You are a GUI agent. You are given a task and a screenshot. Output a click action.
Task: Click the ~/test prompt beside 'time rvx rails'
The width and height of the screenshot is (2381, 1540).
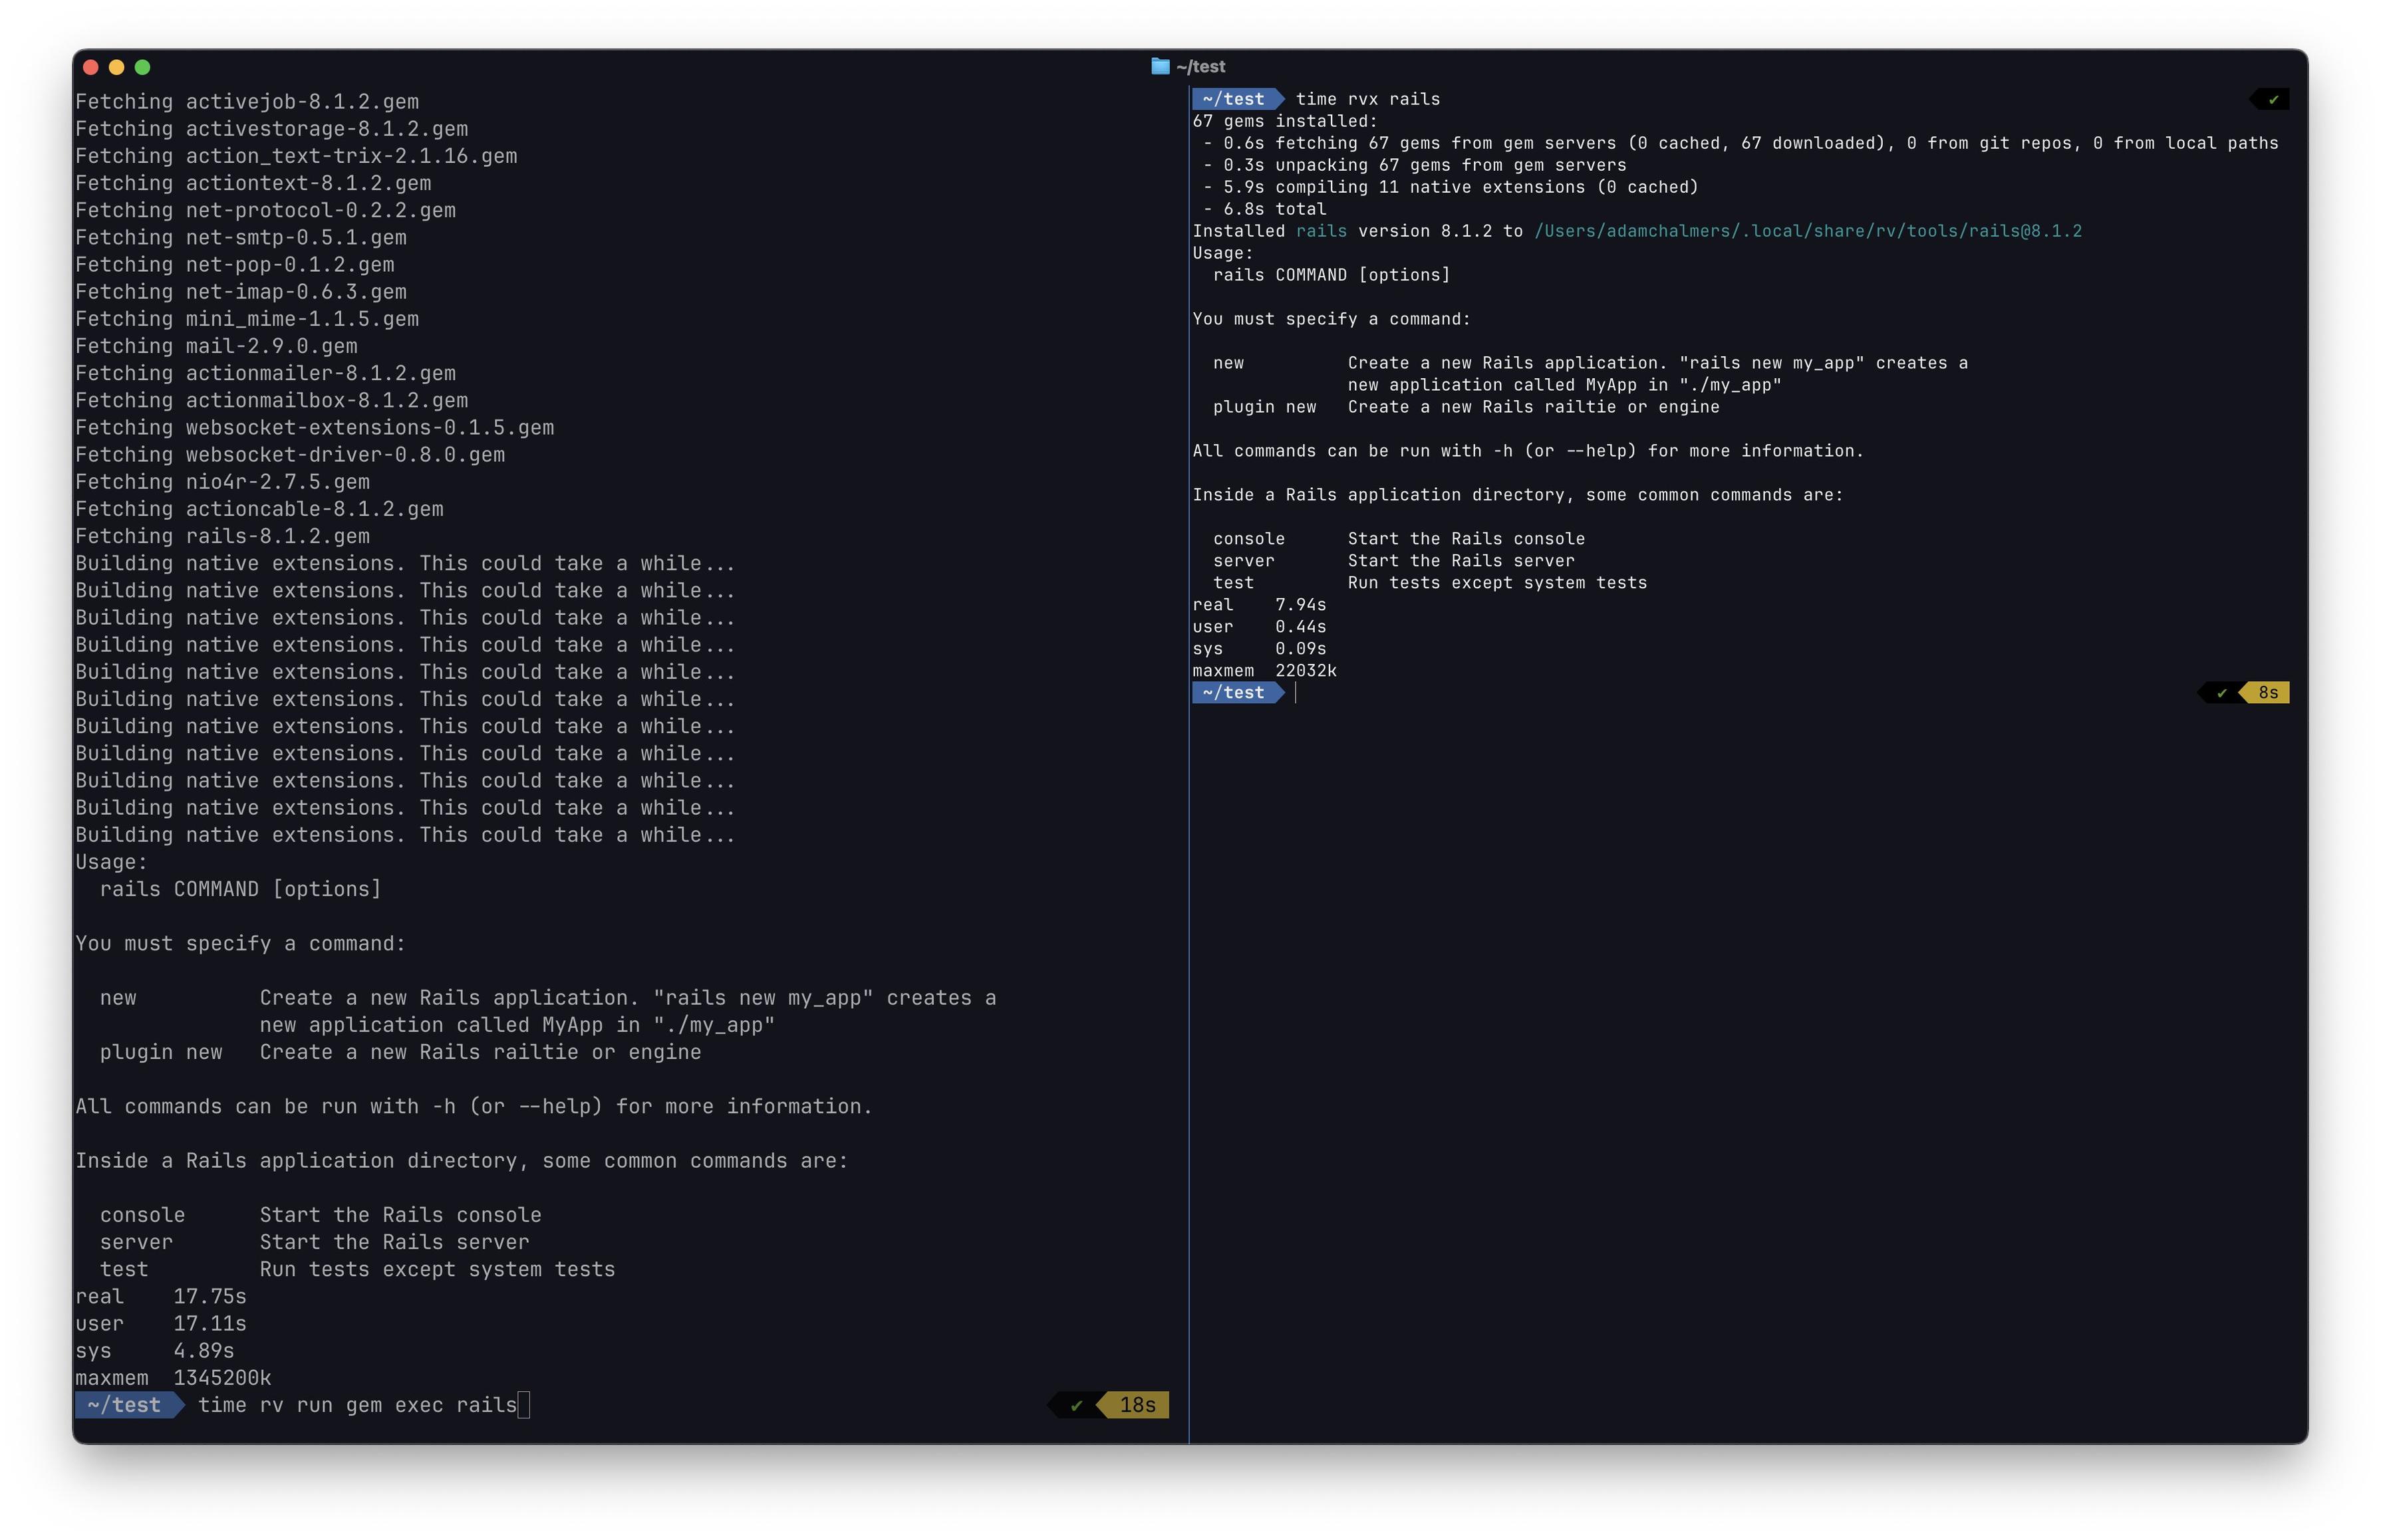[1234, 99]
